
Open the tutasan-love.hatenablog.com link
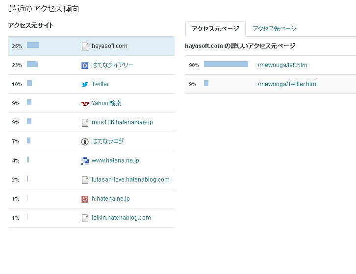[130, 180]
